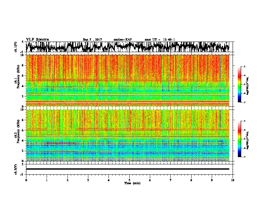Click the "-3" tick on ch.1 colorbar
Screen dimensions: 262x202
(244, 67)
